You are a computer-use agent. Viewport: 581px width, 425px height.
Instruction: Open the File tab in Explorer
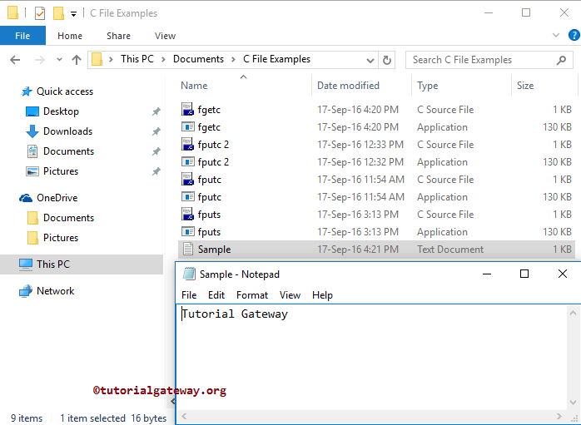22,36
